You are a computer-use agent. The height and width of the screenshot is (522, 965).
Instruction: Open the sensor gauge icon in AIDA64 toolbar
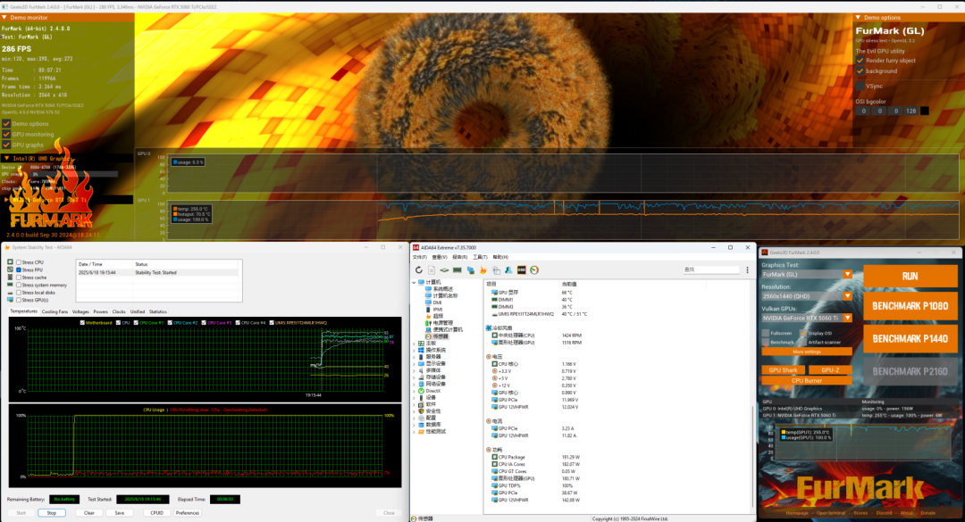click(x=534, y=269)
